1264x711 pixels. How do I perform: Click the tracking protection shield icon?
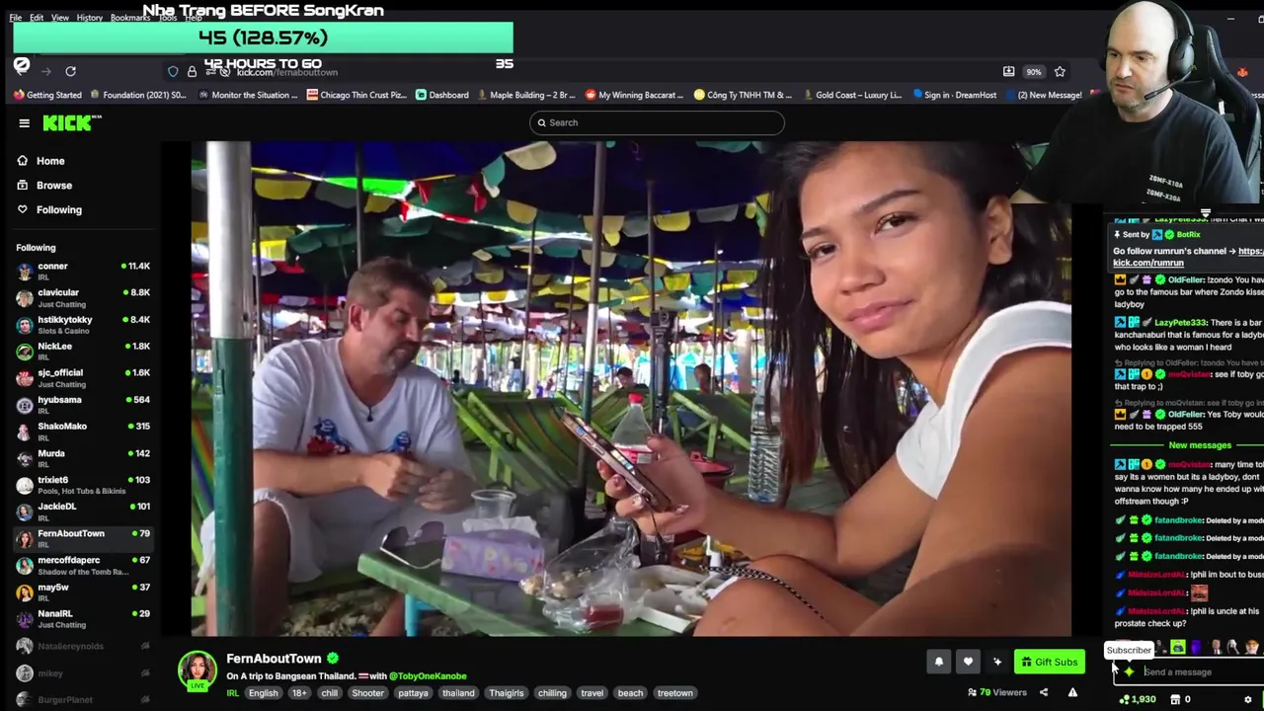(x=173, y=71)
